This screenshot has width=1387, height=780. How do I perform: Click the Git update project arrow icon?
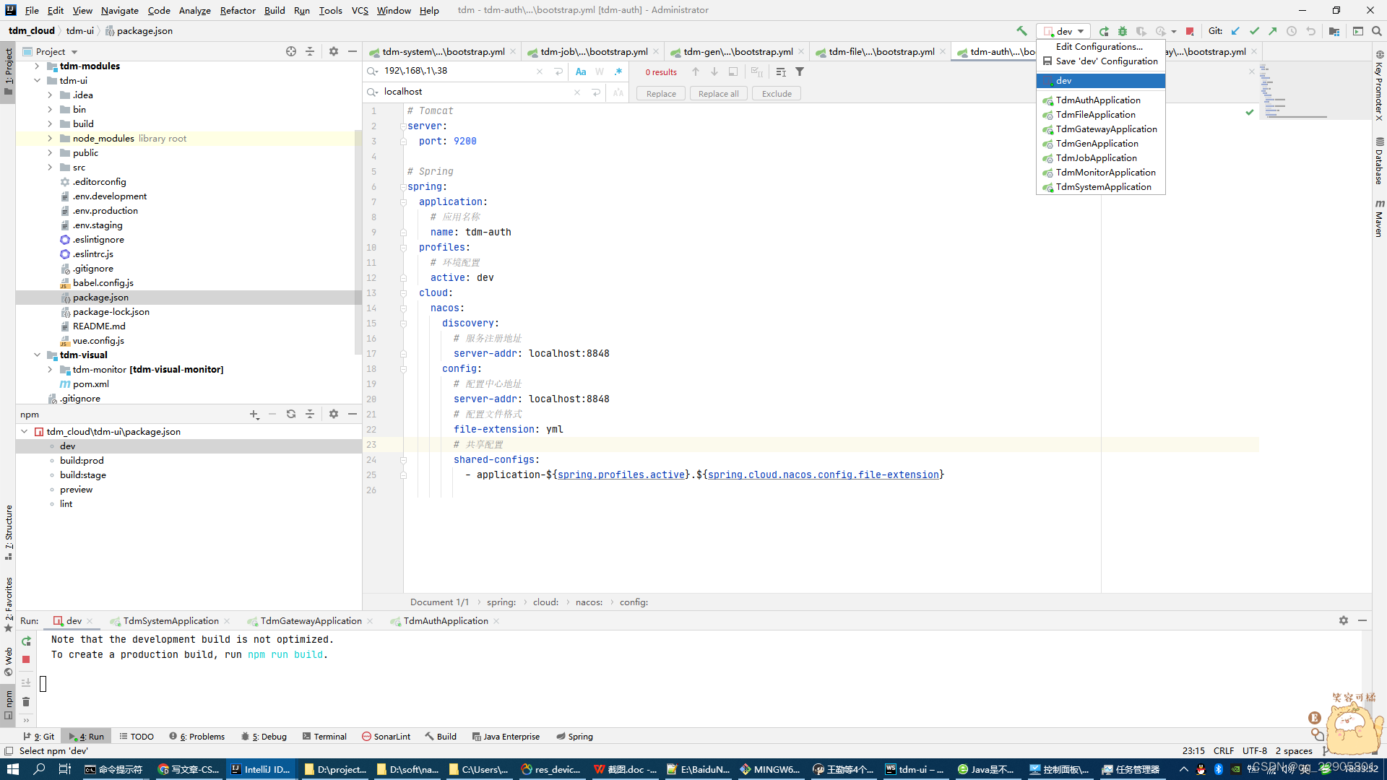pos(1235,31)
